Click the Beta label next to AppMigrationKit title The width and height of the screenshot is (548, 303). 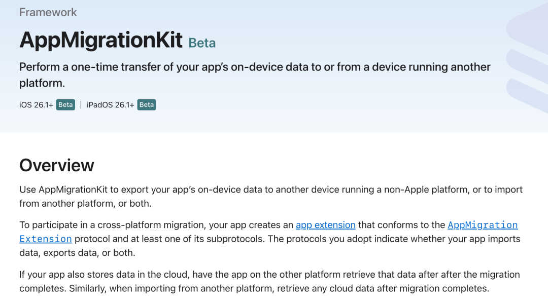tap(202, 43)
